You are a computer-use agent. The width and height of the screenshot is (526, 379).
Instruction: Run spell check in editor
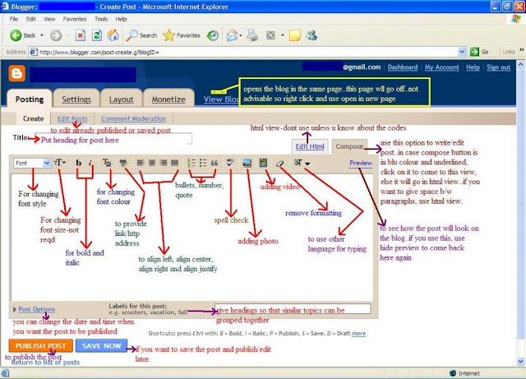[x=230, y=163]
